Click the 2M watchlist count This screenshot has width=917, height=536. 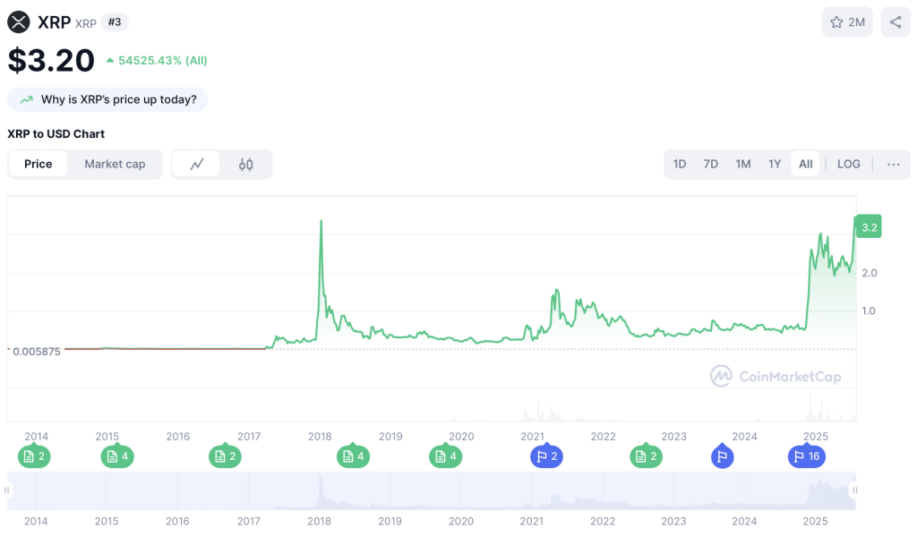tap(857, 22)
